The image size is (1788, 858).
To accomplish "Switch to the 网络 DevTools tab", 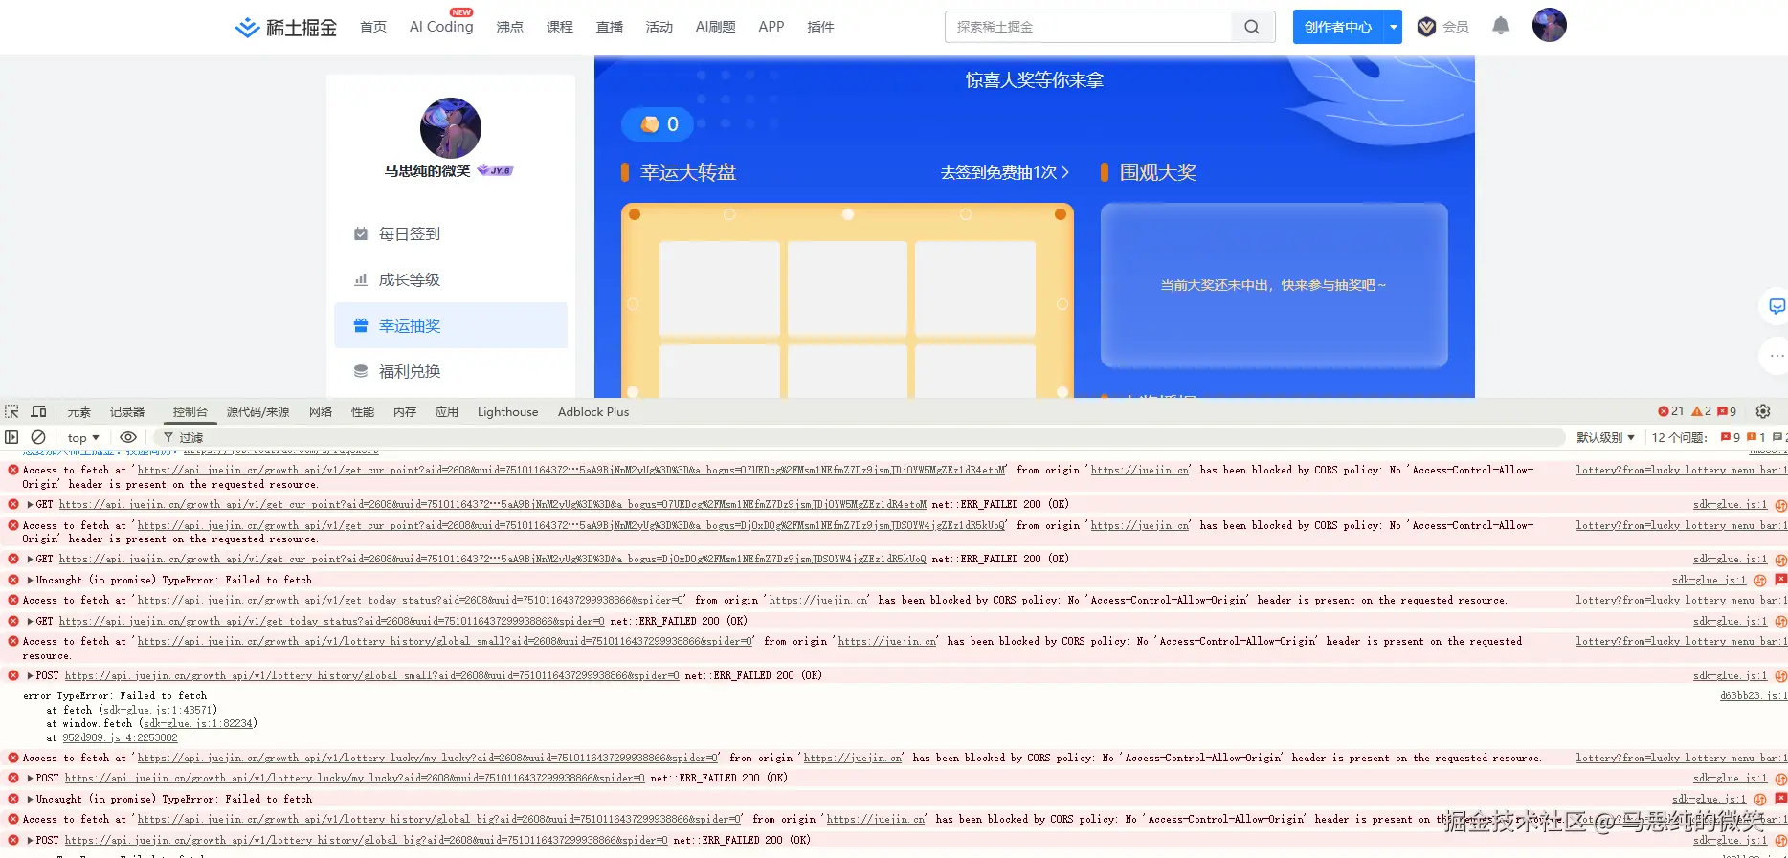I will [x=321, y=412].
